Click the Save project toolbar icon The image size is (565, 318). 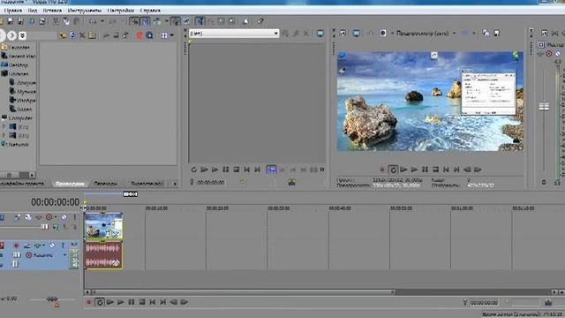[x=11, y=21]
